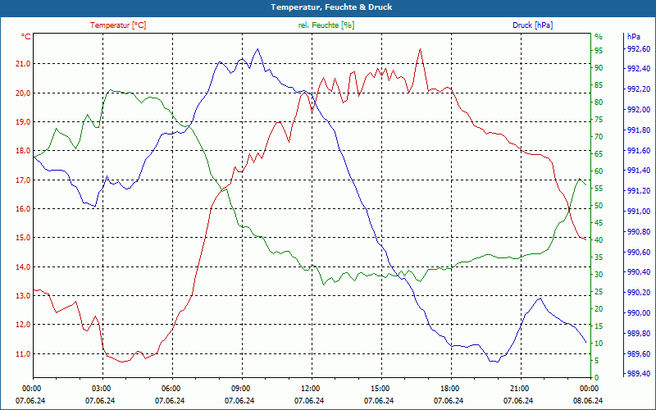Click the 0 humidity axis value
Viewport: 656px width, 410px height.
pos(597,378)
